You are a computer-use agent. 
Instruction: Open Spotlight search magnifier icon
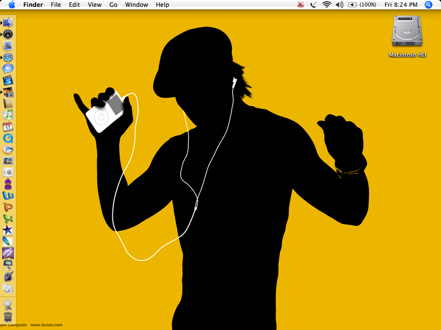[x=429, y=5]
